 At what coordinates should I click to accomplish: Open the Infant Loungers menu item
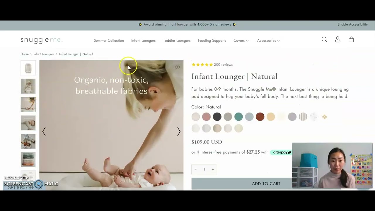coord(143,40)
